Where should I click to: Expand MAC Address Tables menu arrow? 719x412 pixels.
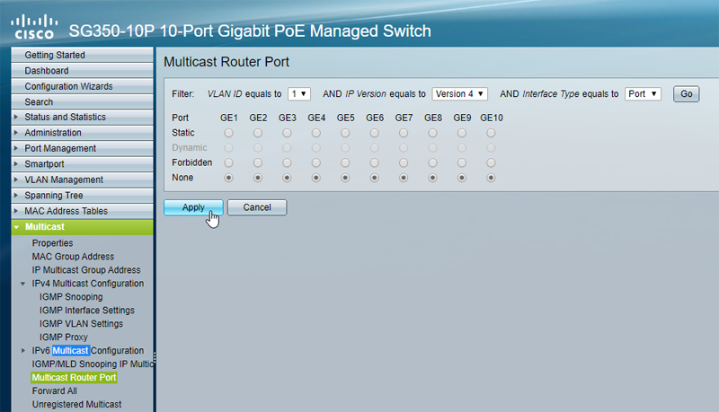pyautogui.click(x=16, y=211)
